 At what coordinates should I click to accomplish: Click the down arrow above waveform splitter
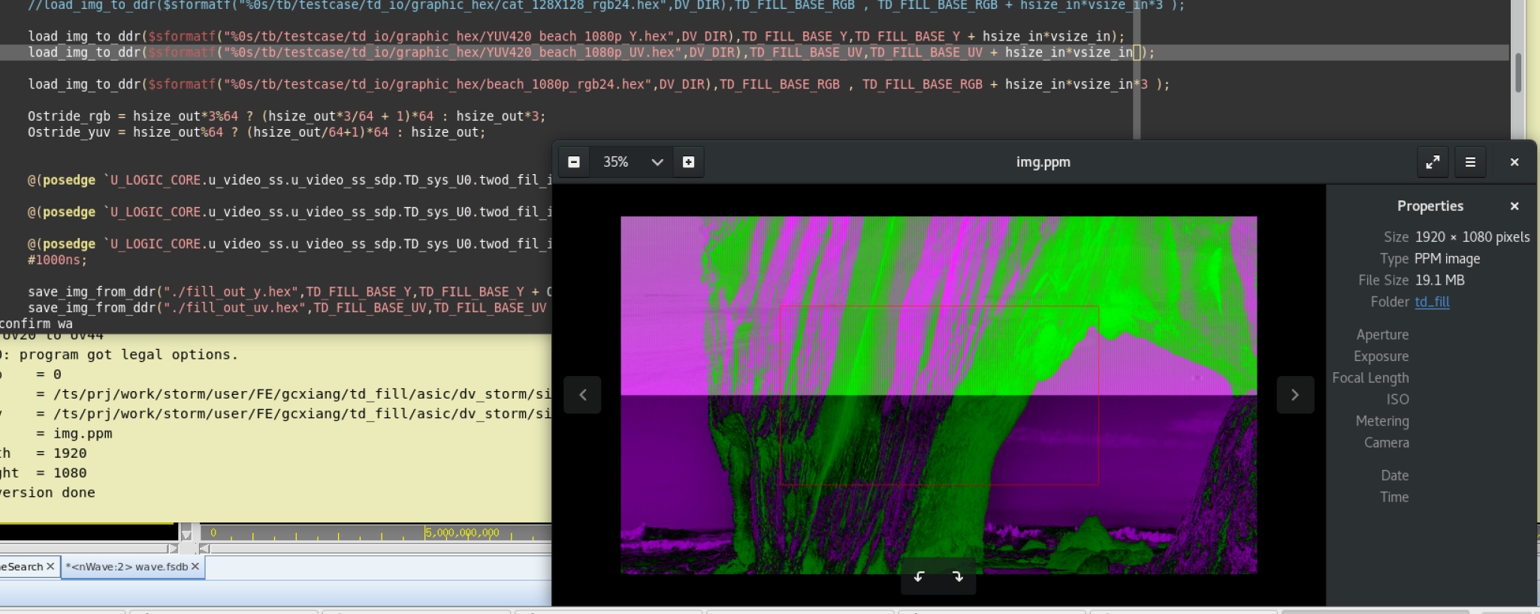(186, 534)
